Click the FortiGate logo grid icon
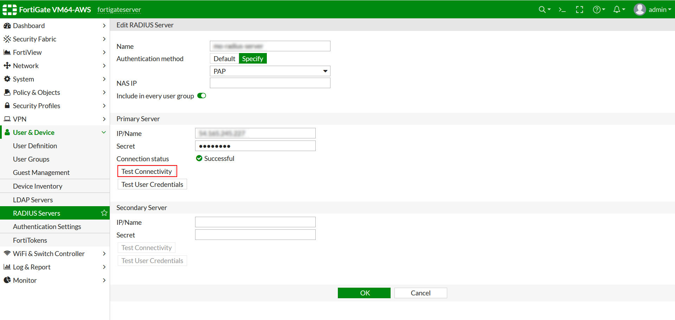 9,9
